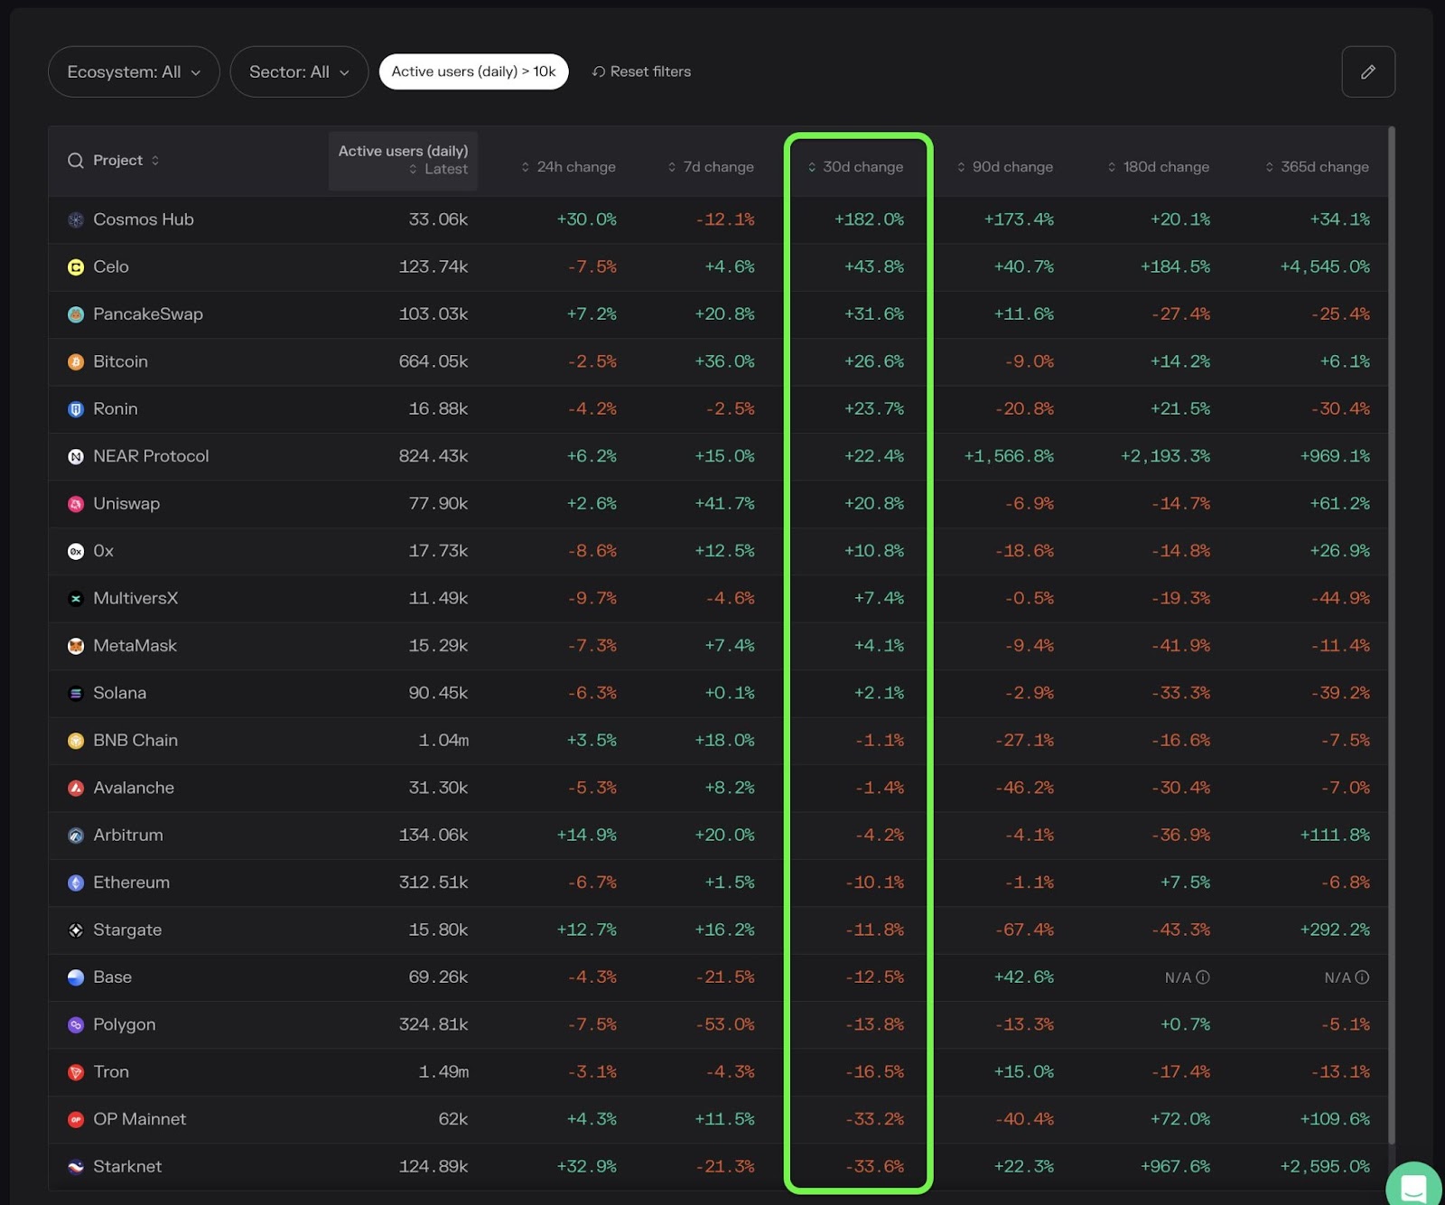Click Reset filters

click(x=641, y=71)
